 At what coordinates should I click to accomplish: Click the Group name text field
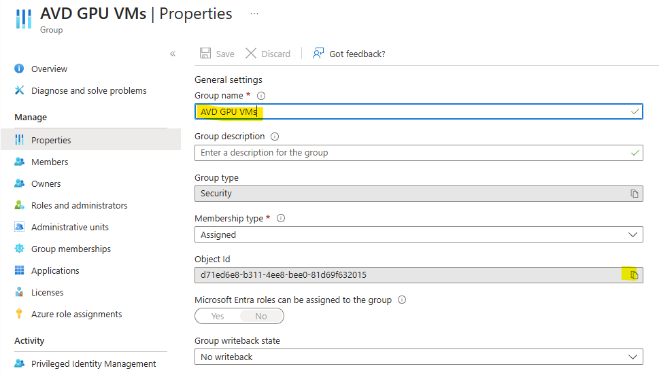point(419,111)
